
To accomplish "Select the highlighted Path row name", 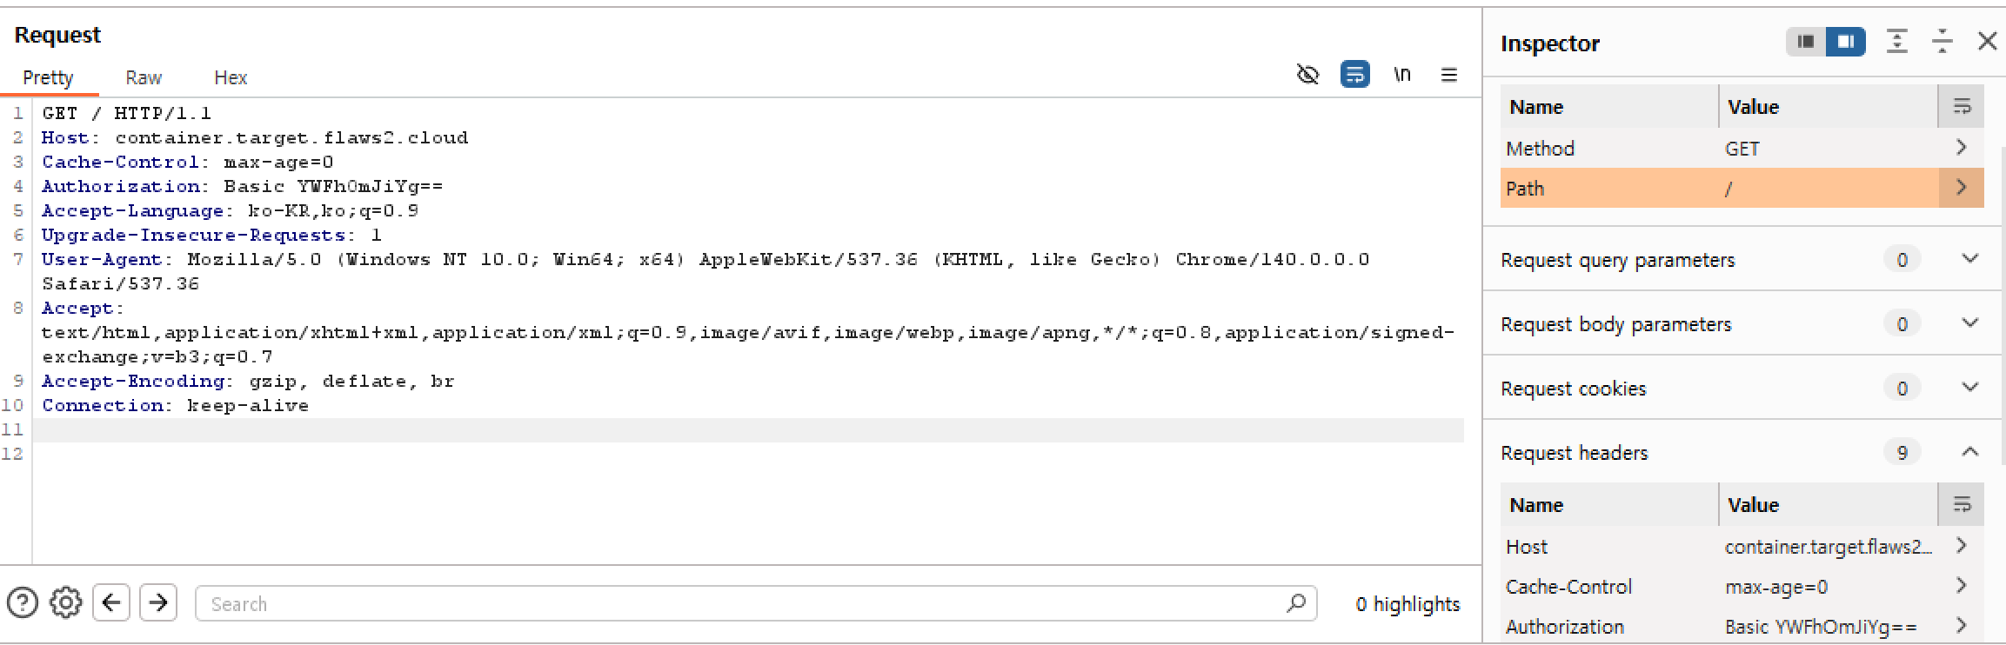I will coord(1525,189).
